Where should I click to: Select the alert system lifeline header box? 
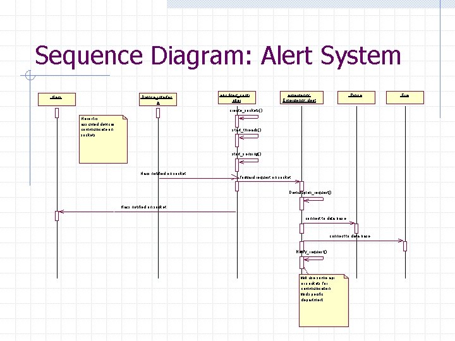237,97
